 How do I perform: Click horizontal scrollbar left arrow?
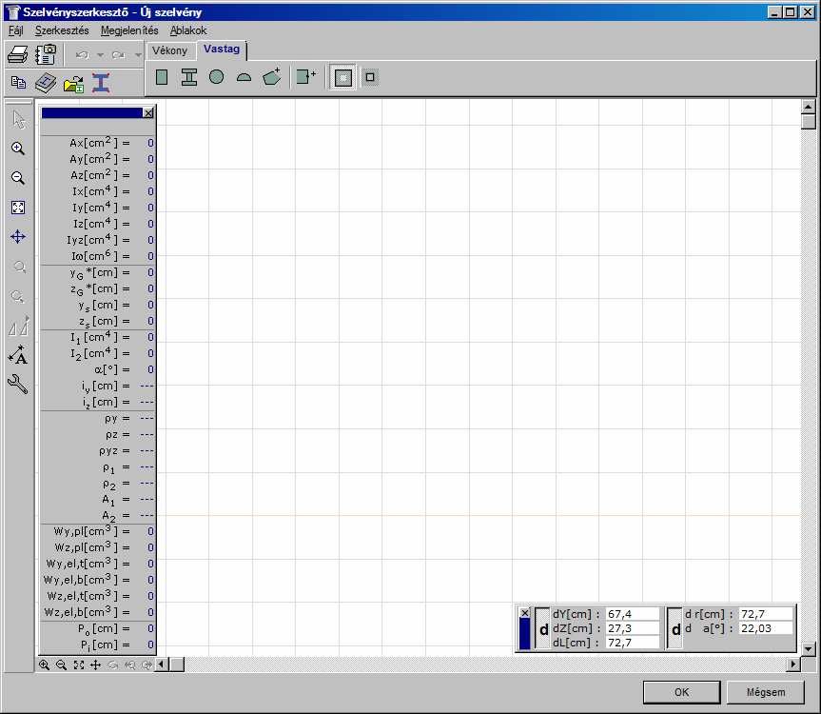click(163, 664)
